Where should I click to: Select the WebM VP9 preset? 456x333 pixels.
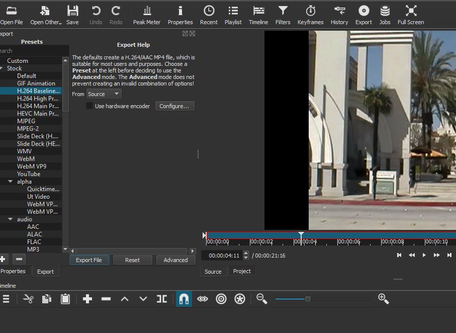click(31, 166)
